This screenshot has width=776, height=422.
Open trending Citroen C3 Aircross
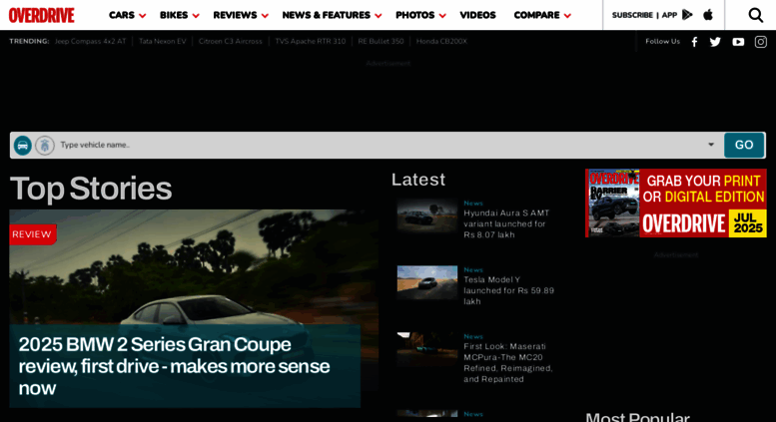[230, 42]
